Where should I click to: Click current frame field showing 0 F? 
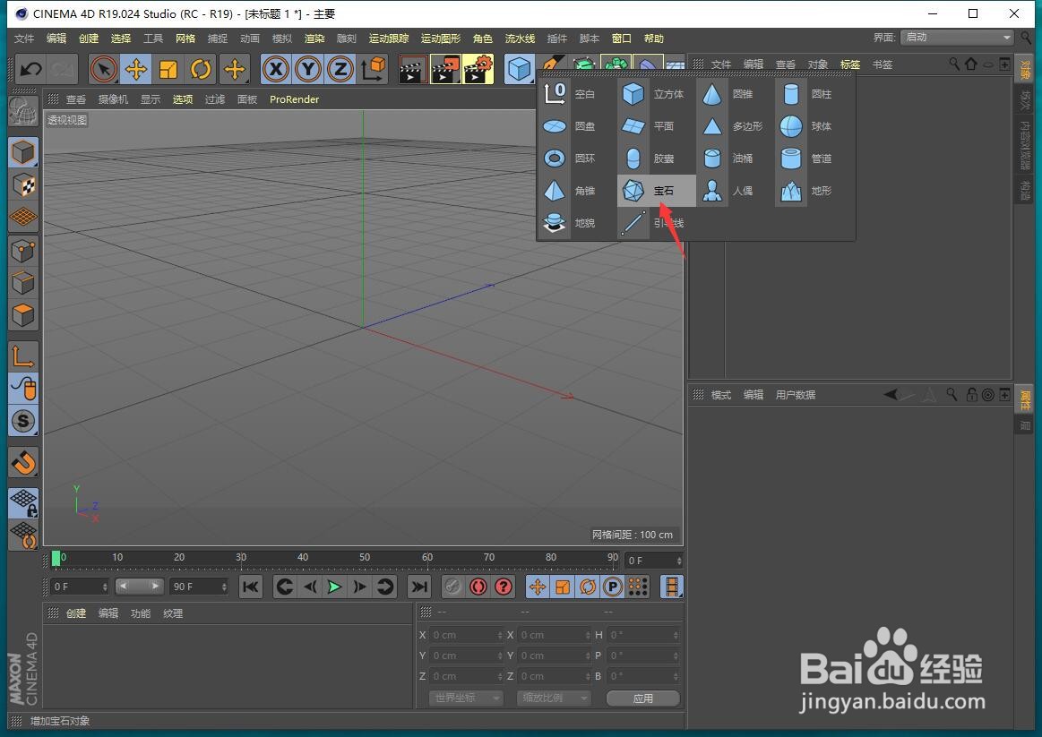(80, 587)
